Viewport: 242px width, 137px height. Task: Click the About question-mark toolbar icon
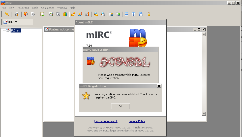[149, 14]
